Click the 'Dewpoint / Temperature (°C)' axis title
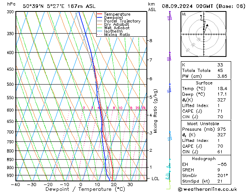 click(x=85, y=189)
